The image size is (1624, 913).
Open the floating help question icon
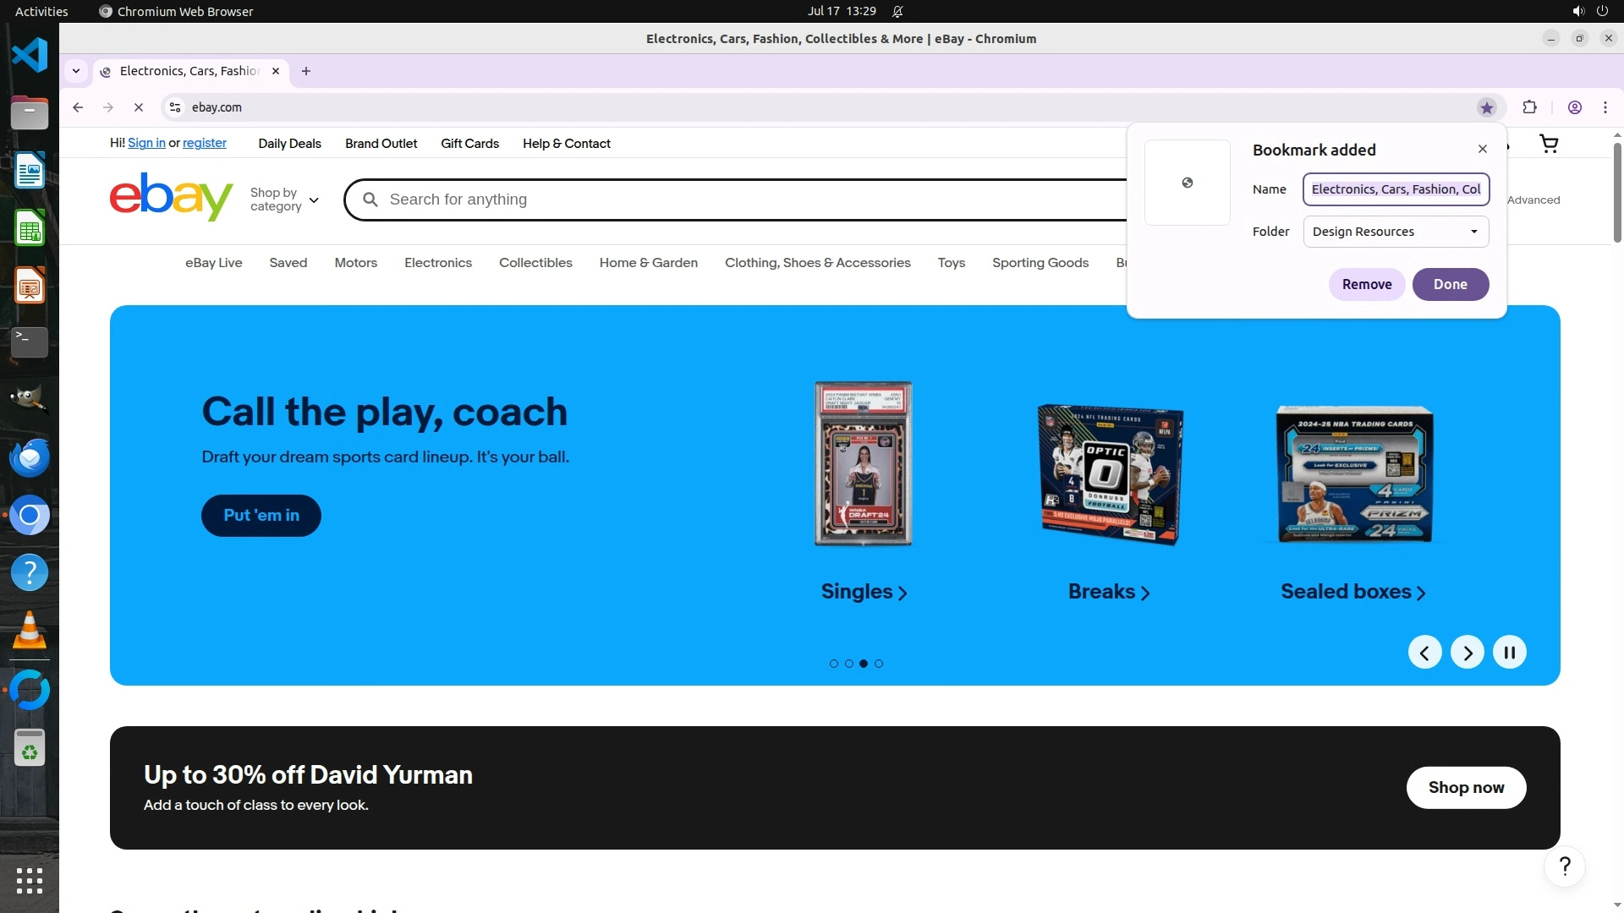tap(1564, 867)
